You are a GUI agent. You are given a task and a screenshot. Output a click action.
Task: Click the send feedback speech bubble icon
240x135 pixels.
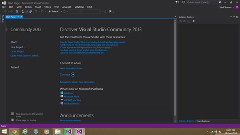coord(184,2)
